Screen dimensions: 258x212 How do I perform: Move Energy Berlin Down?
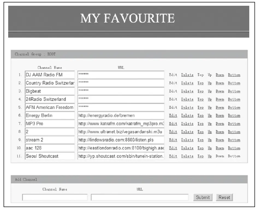coord(220,115)
